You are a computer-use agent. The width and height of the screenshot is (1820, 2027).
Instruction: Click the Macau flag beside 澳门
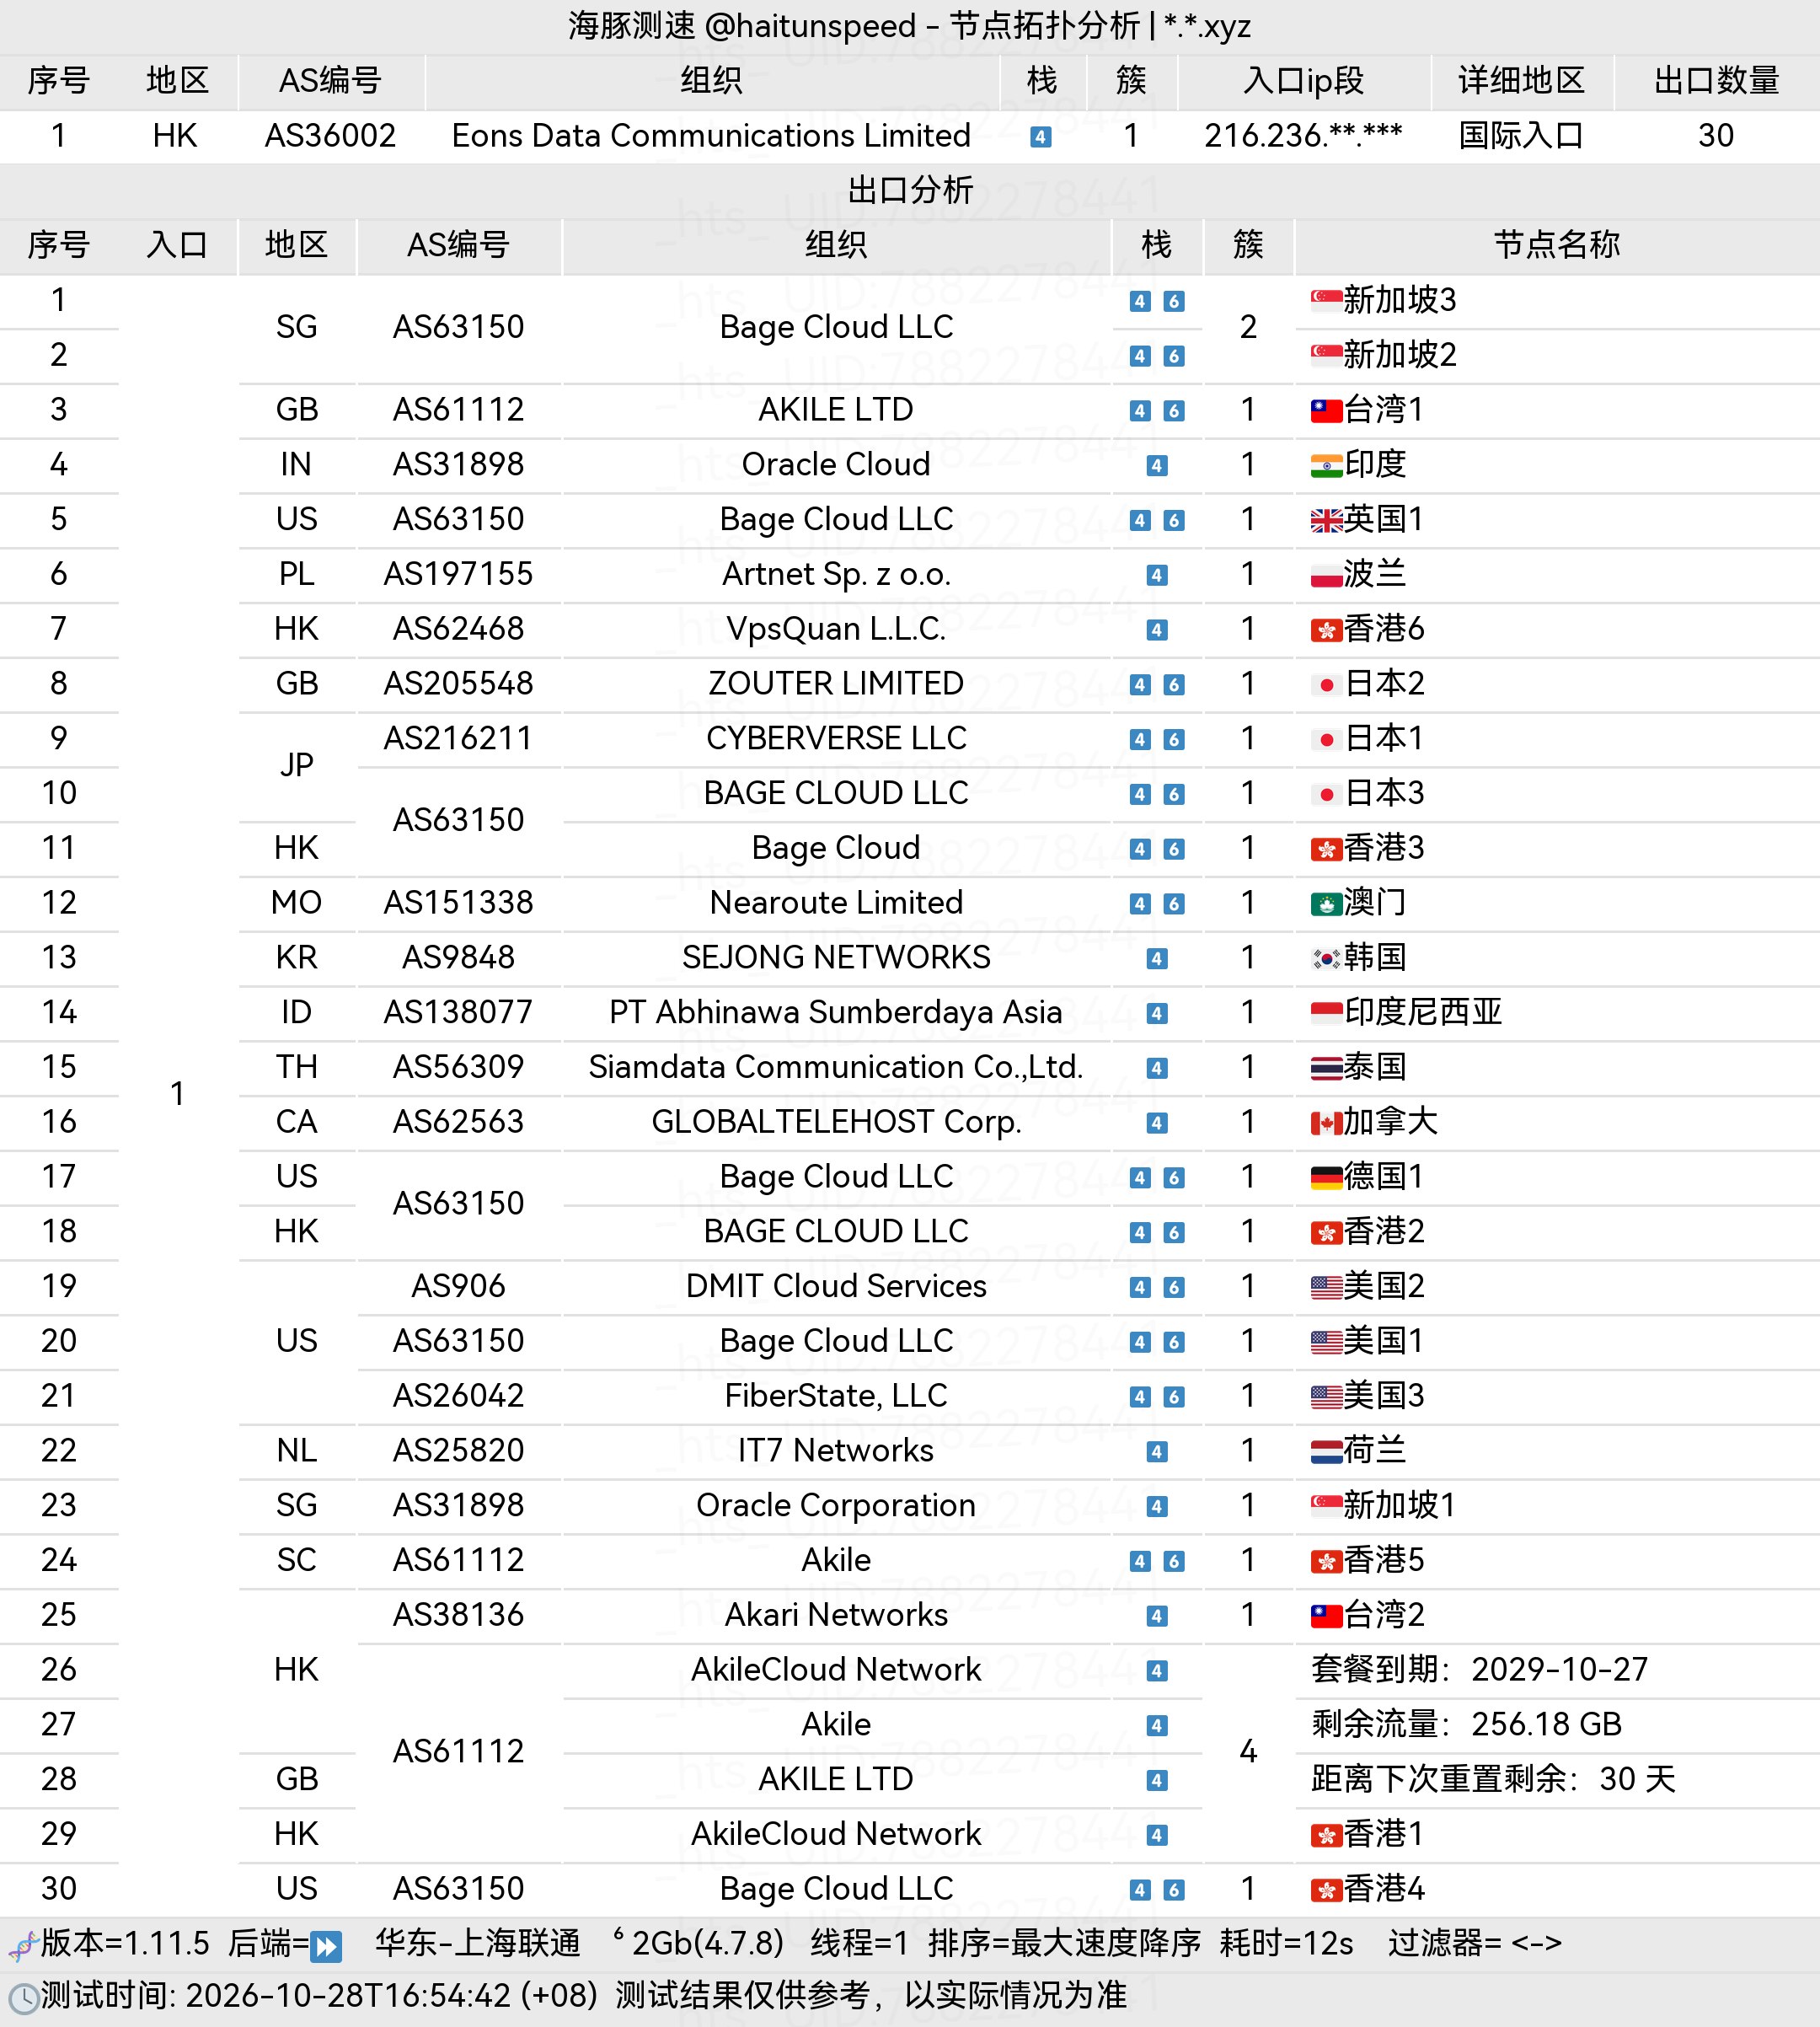coord(1326,904)
